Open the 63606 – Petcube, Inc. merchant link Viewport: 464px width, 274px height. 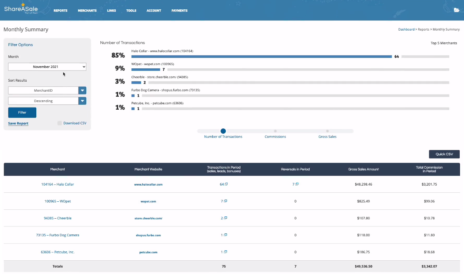point(58,252)
